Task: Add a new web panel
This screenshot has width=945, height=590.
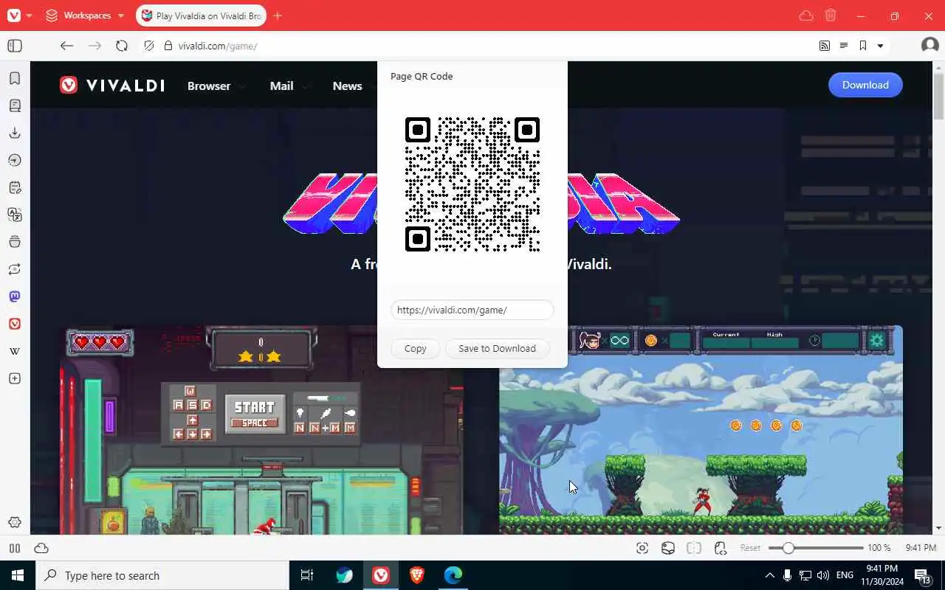Action: [x=15, y=378]
